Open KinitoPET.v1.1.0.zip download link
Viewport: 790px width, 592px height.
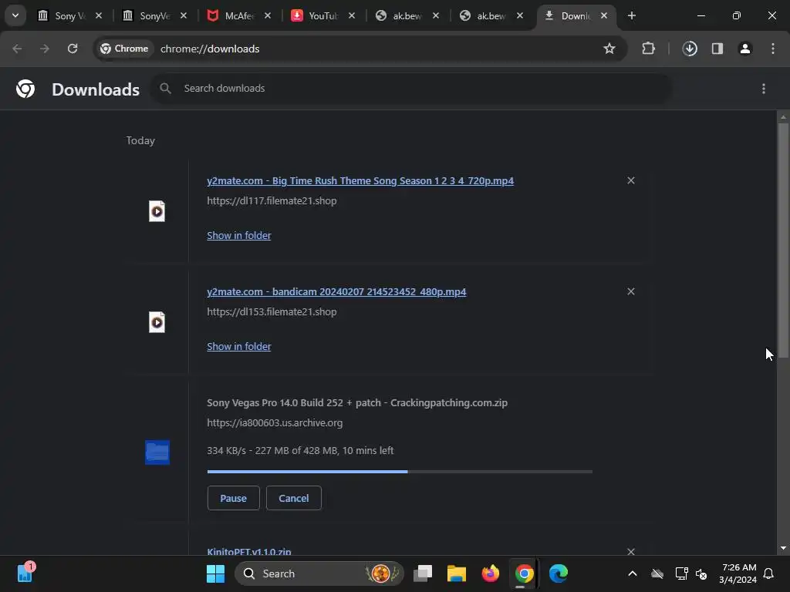[x=249, y=552]
